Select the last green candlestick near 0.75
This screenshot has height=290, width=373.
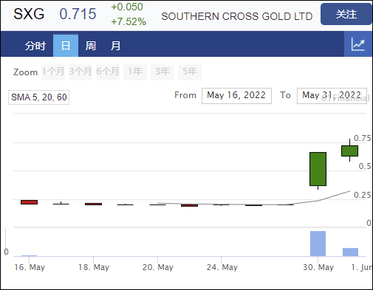point(349,151)
